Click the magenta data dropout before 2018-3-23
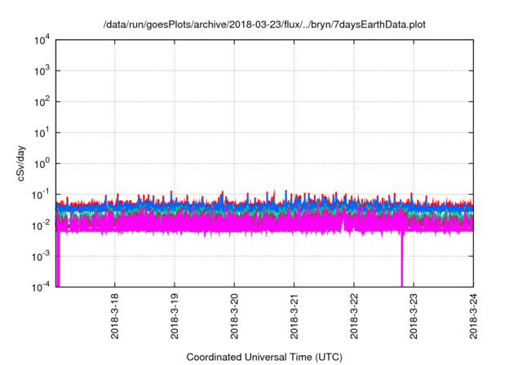This screenshot has width=522, height=365. click(402, 259)
